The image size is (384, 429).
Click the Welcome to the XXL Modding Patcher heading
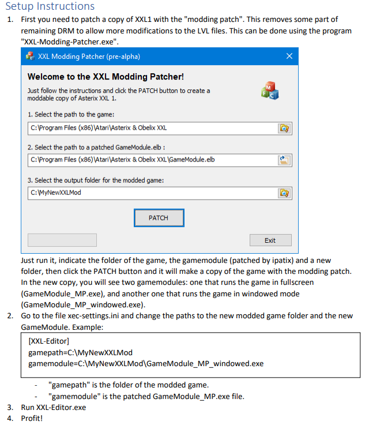(106, 77)
